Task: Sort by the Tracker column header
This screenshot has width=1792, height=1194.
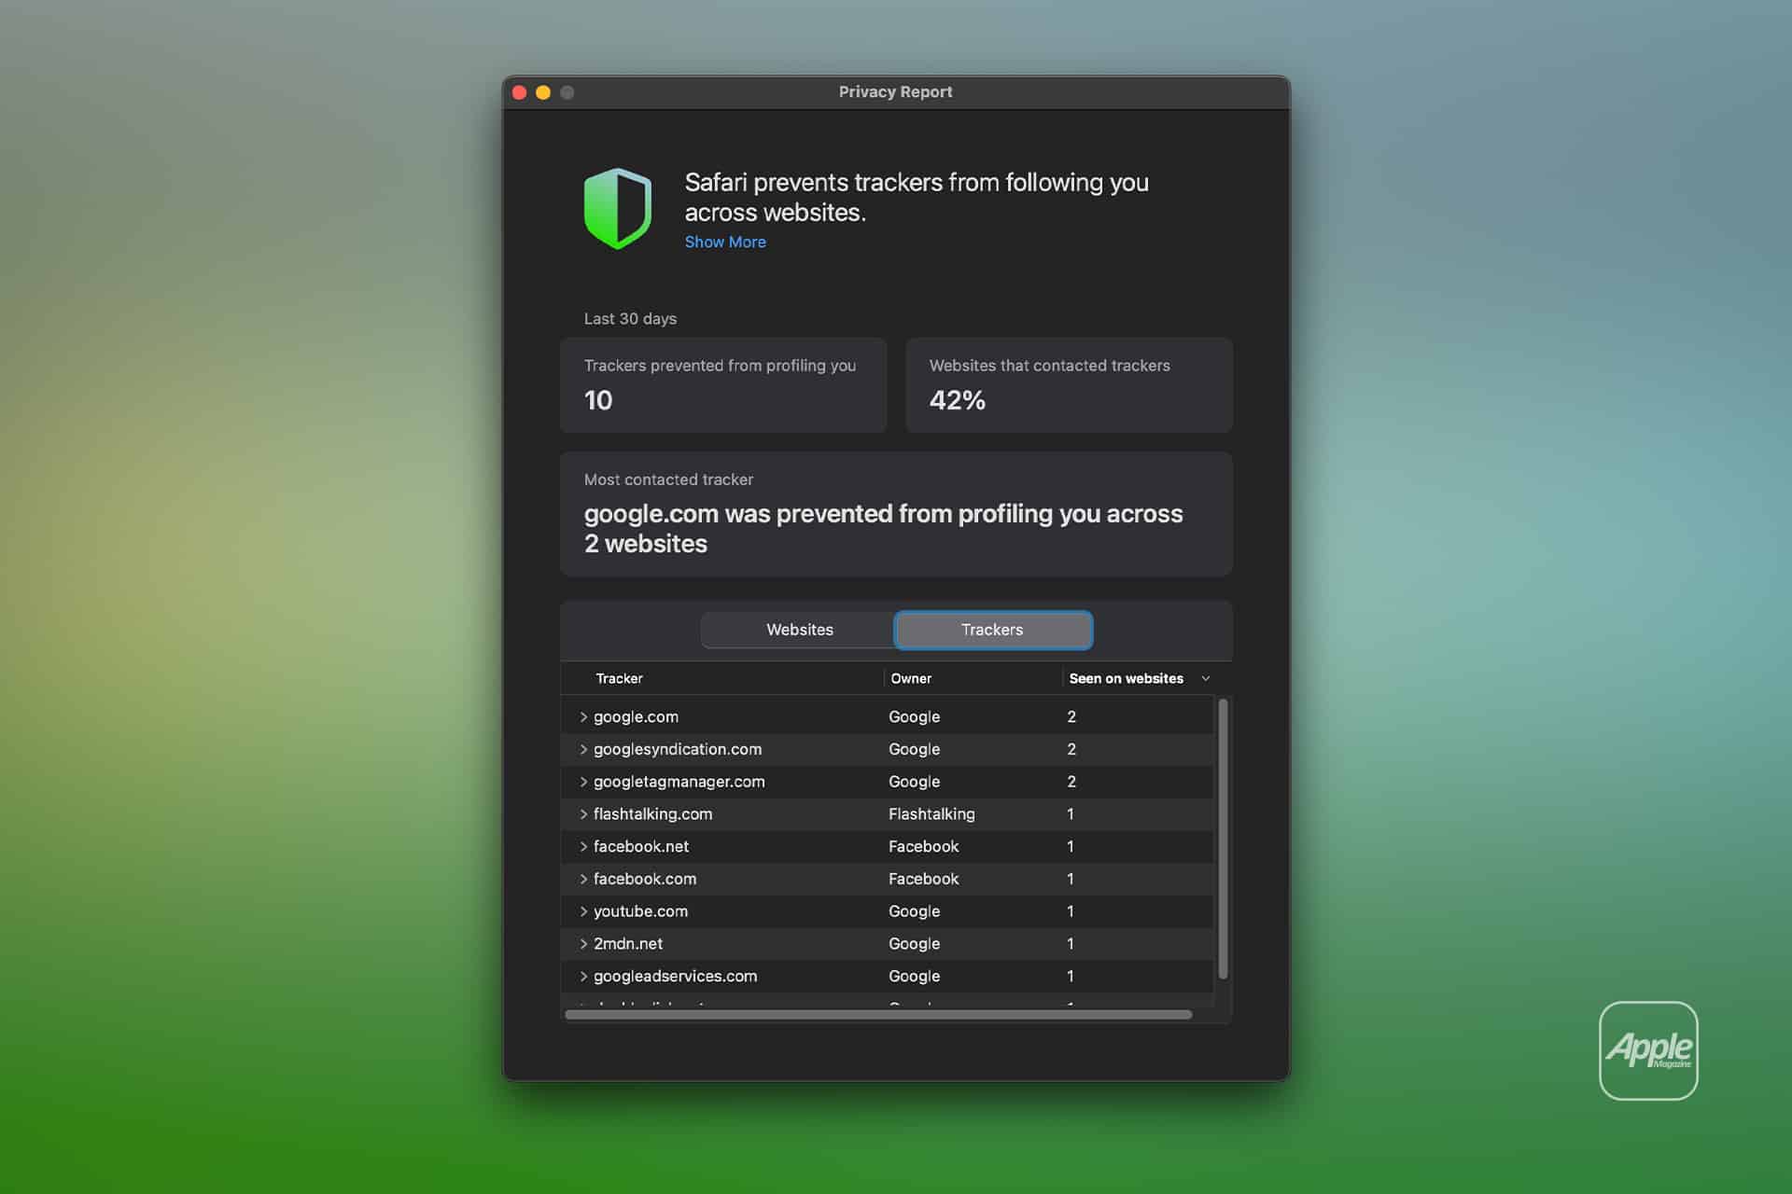Action: [620, 678]
